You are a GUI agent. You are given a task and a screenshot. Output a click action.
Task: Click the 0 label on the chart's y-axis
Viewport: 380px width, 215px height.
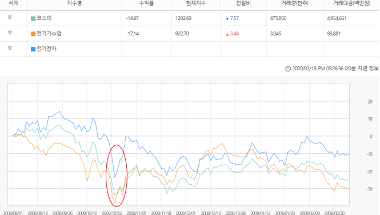click(371, 137)
